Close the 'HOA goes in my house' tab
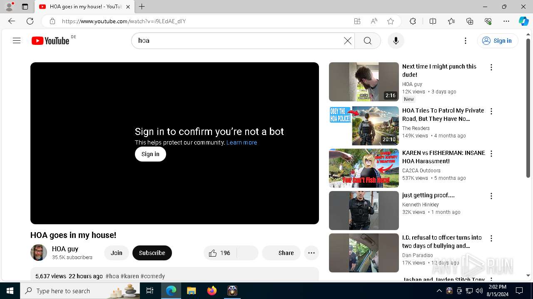 pyautogui.click(x=128, y=7)
